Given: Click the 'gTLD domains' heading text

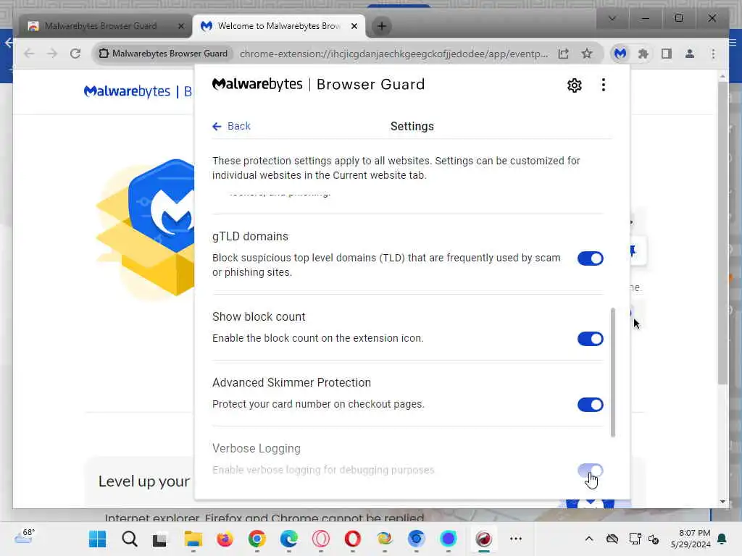Looking at the screenshot, I should tap(250, 237).
